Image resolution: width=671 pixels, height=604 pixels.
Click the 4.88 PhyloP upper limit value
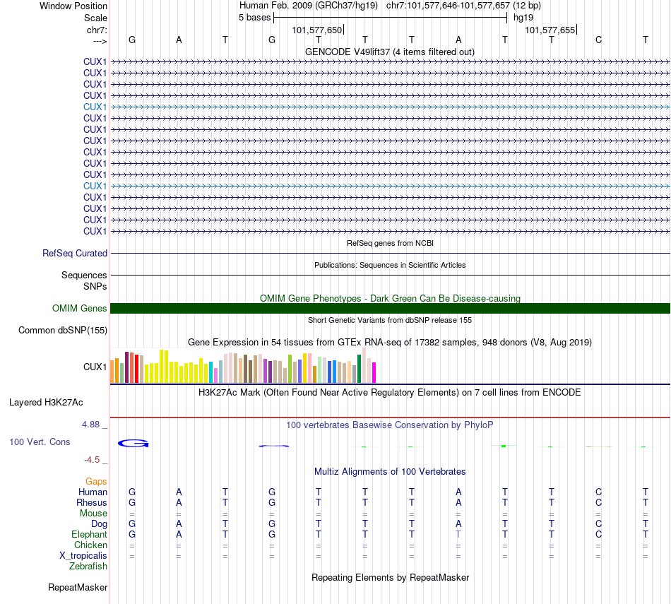[90, 424]
